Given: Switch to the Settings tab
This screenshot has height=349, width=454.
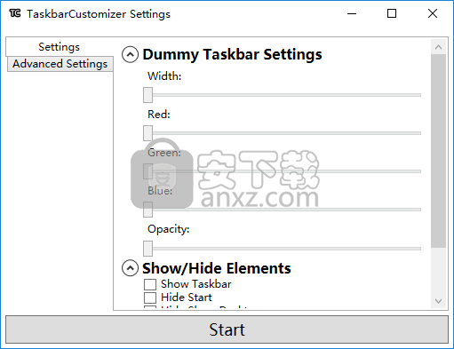Looking at the screenshot, I should click(60, 47).
